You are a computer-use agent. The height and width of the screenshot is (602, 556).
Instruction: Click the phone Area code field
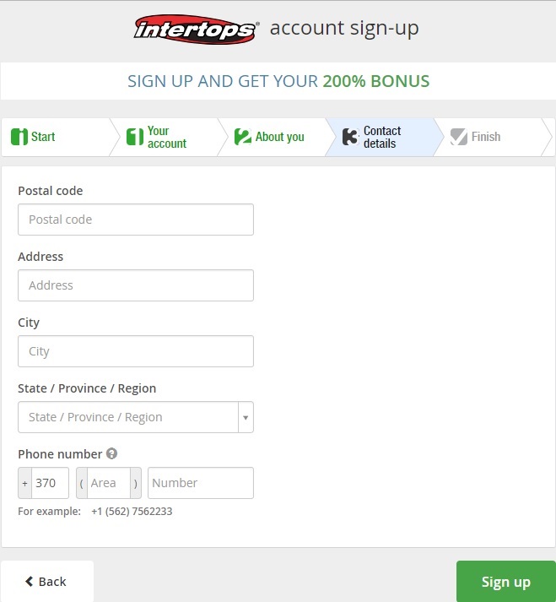109,483
